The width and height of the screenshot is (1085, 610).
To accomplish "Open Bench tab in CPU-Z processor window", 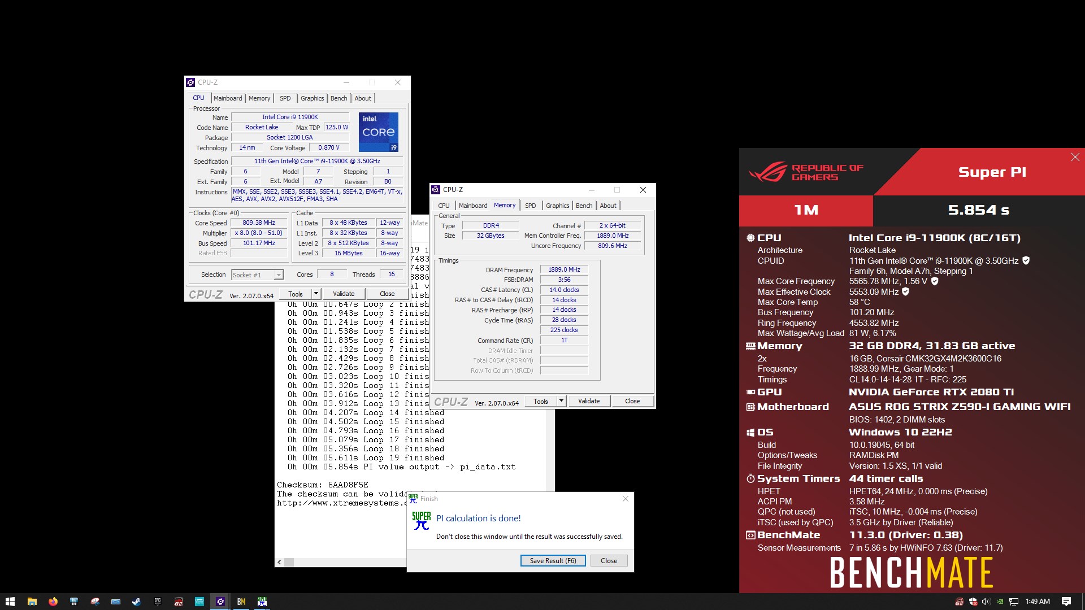I will (x=338, y=98).
